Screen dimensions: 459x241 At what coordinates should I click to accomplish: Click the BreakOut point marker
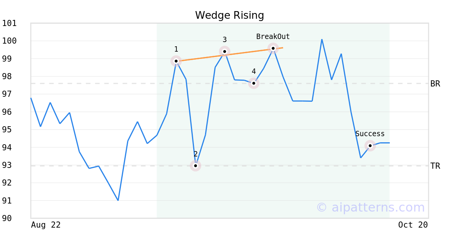273,48
